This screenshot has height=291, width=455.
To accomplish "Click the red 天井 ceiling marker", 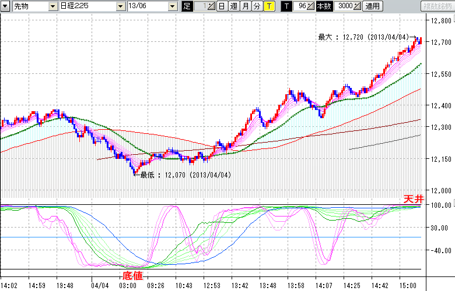I will (x=412, y=200).
